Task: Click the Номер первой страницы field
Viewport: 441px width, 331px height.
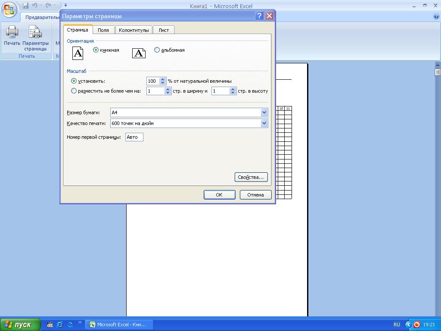Action: point(134,137)
